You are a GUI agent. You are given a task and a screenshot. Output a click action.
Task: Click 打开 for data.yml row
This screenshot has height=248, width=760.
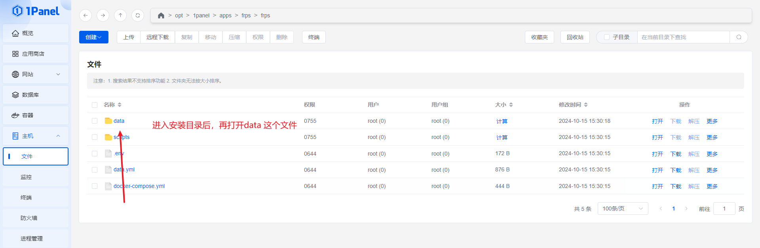657,170
